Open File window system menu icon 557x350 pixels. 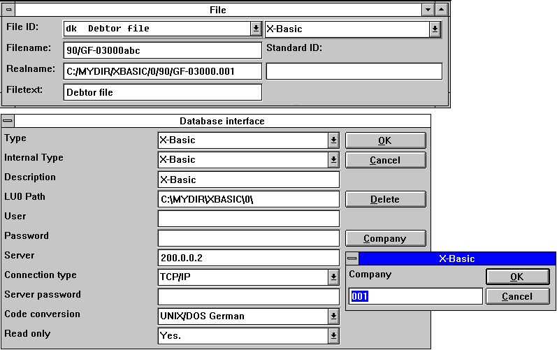pyautogui.click(x=8, y=10)
